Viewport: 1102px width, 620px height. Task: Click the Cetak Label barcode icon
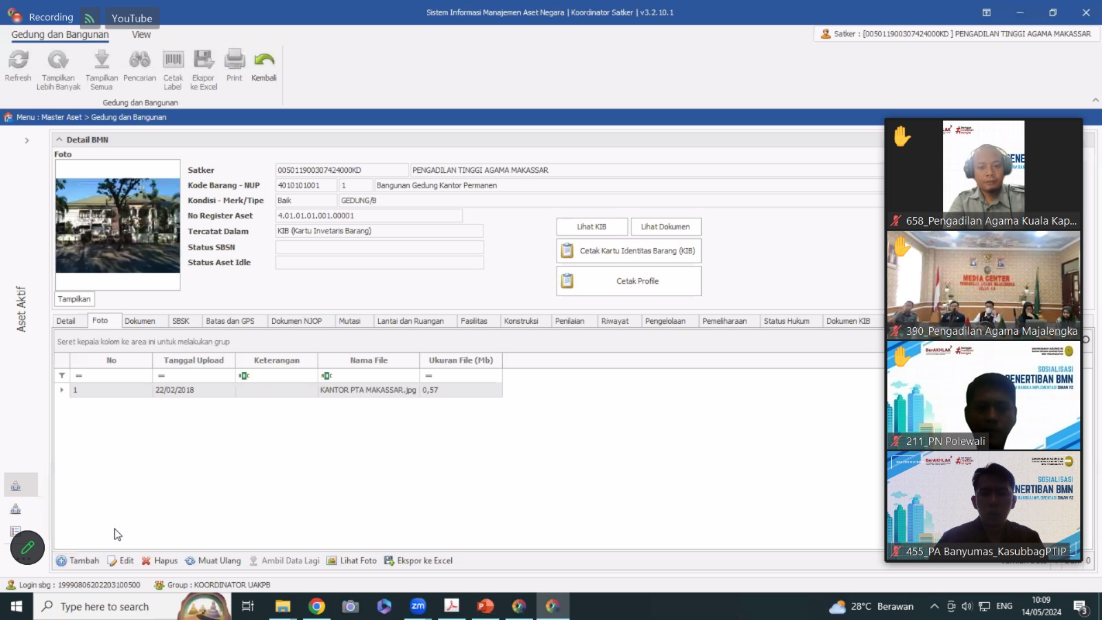pyautogui.click(x=173, y=61)
